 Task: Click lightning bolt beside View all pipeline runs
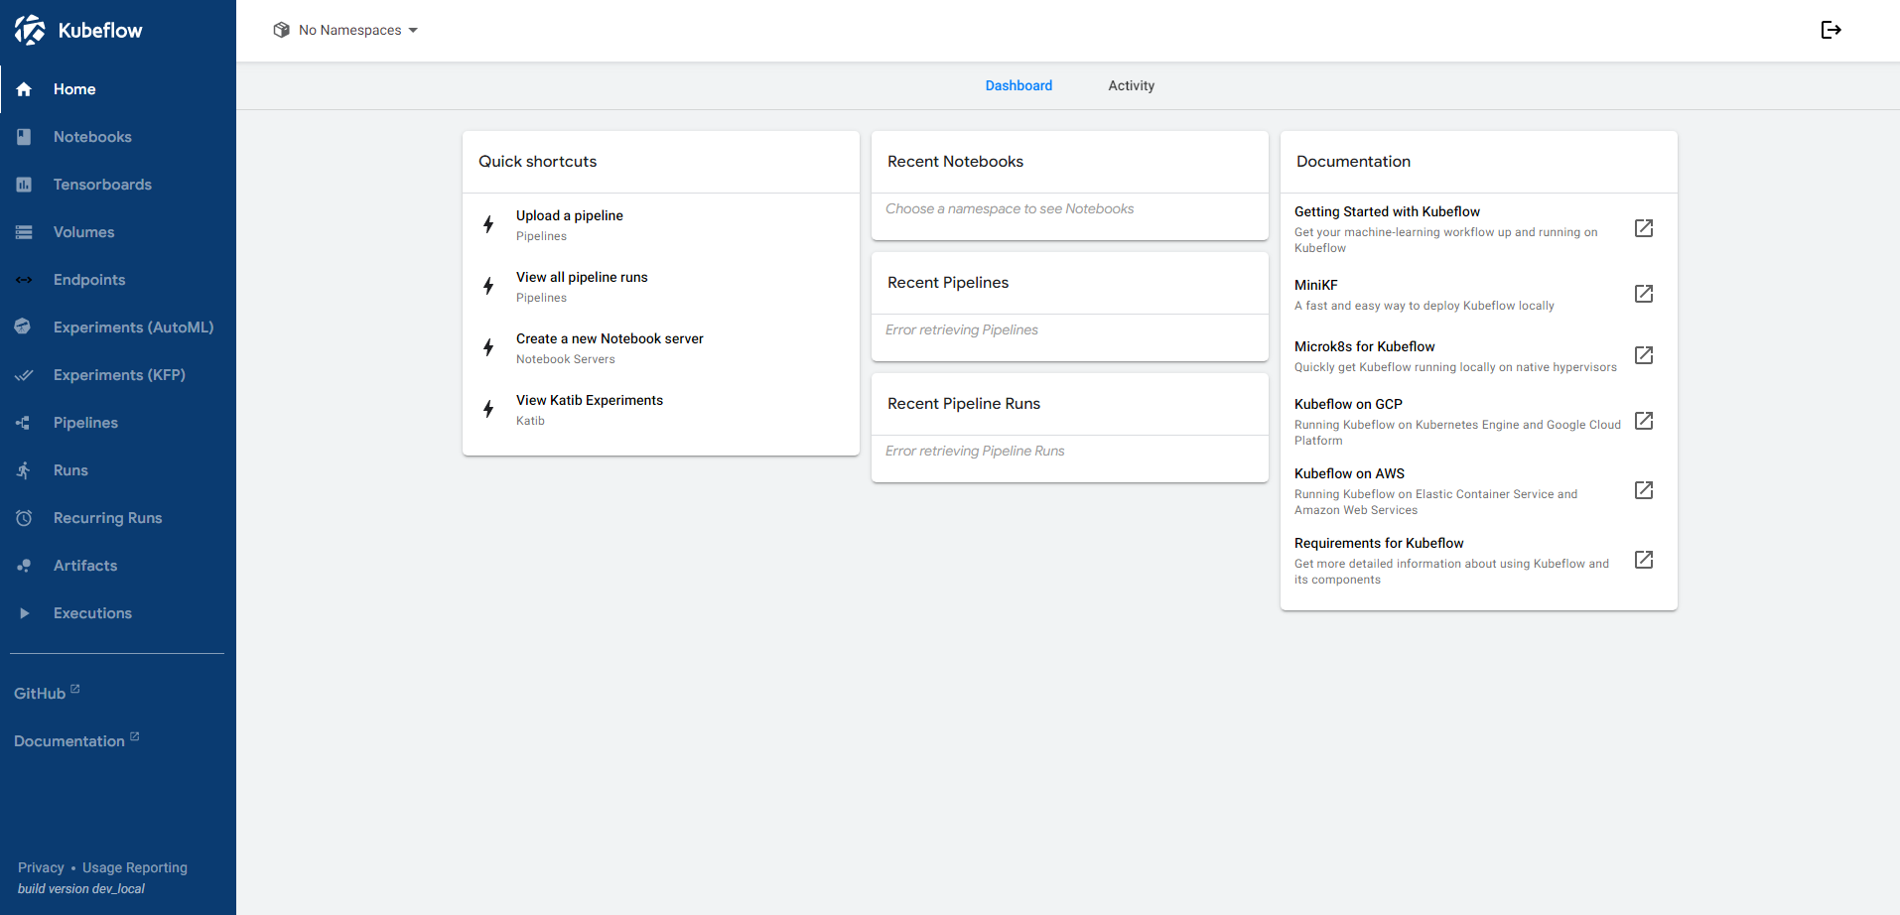pos(488,286)
